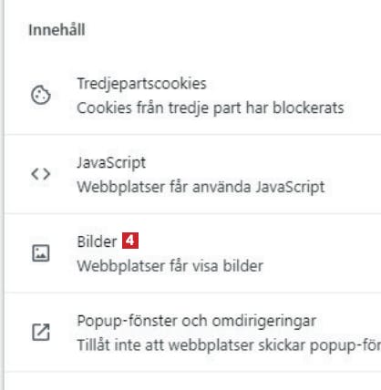Click 'Cookies från tredje part har blockerats'

click(x=211, y=108)
